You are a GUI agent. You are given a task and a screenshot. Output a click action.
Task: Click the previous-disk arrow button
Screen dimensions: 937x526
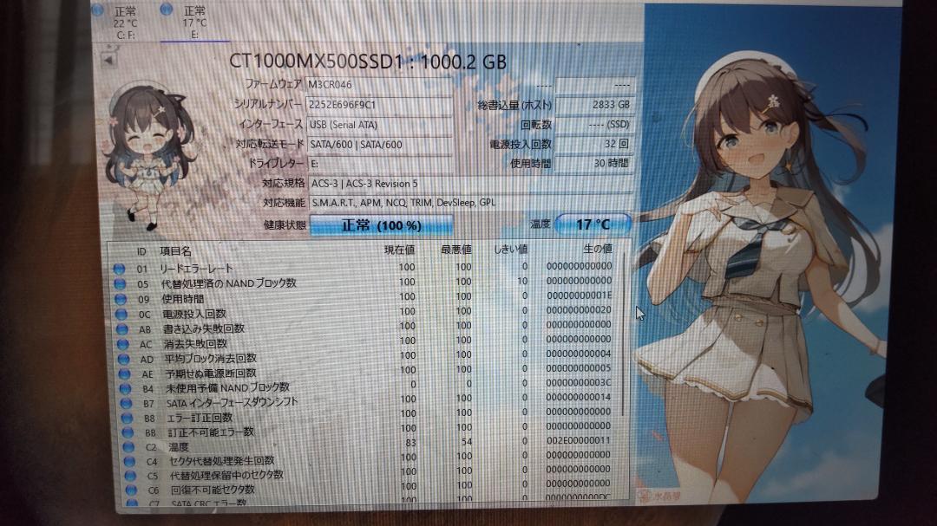click(x=108, y=61)
